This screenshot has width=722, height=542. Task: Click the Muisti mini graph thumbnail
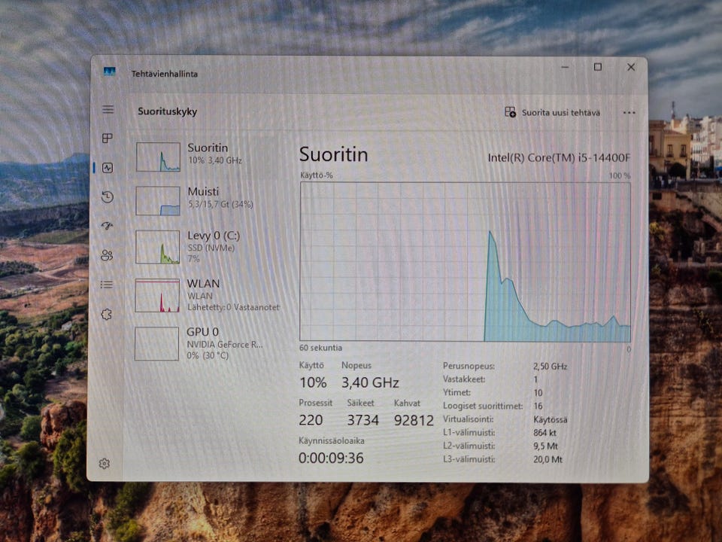(x=158, y=200)
